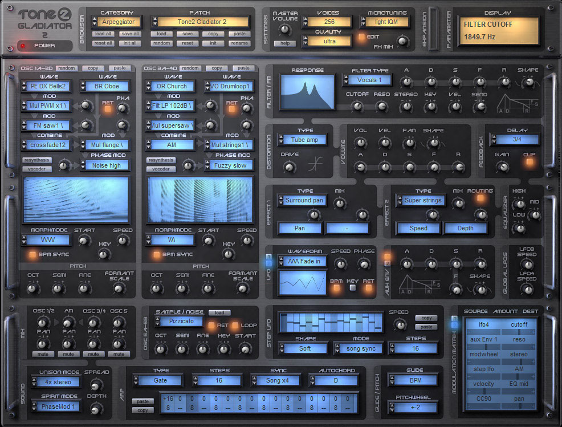Viewport: 562px width, 427px height.
Task: Open the Unison Mode dropdown 4x stereo
Action: coord(56,382)
